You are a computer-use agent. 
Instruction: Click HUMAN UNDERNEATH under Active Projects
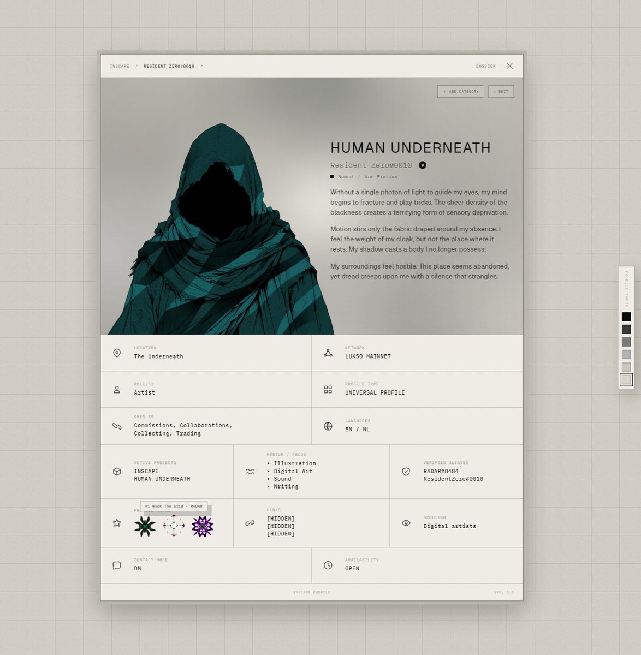[x=162, y=479]
